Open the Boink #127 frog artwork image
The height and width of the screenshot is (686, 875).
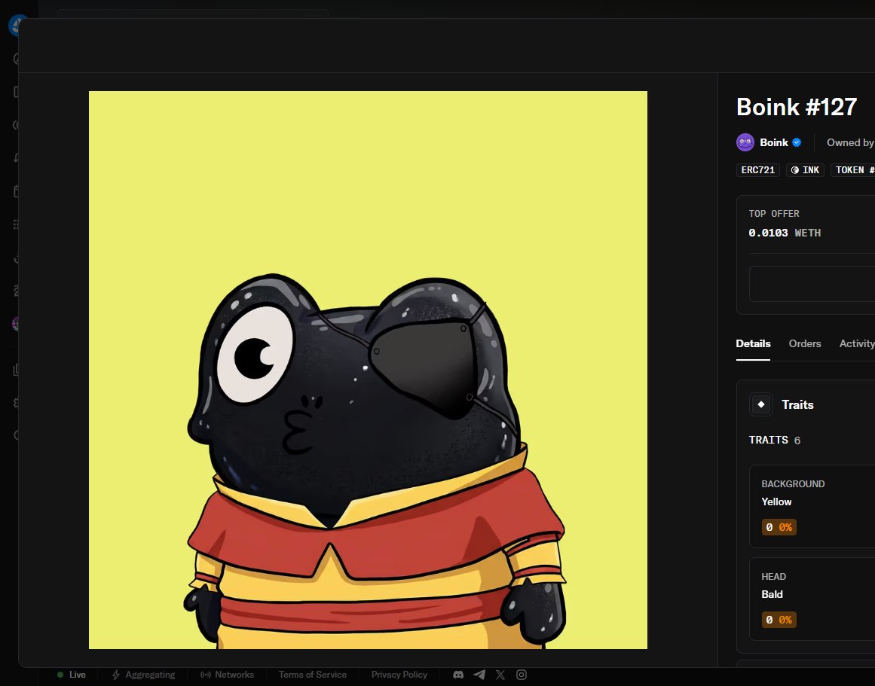click(368, 370)
